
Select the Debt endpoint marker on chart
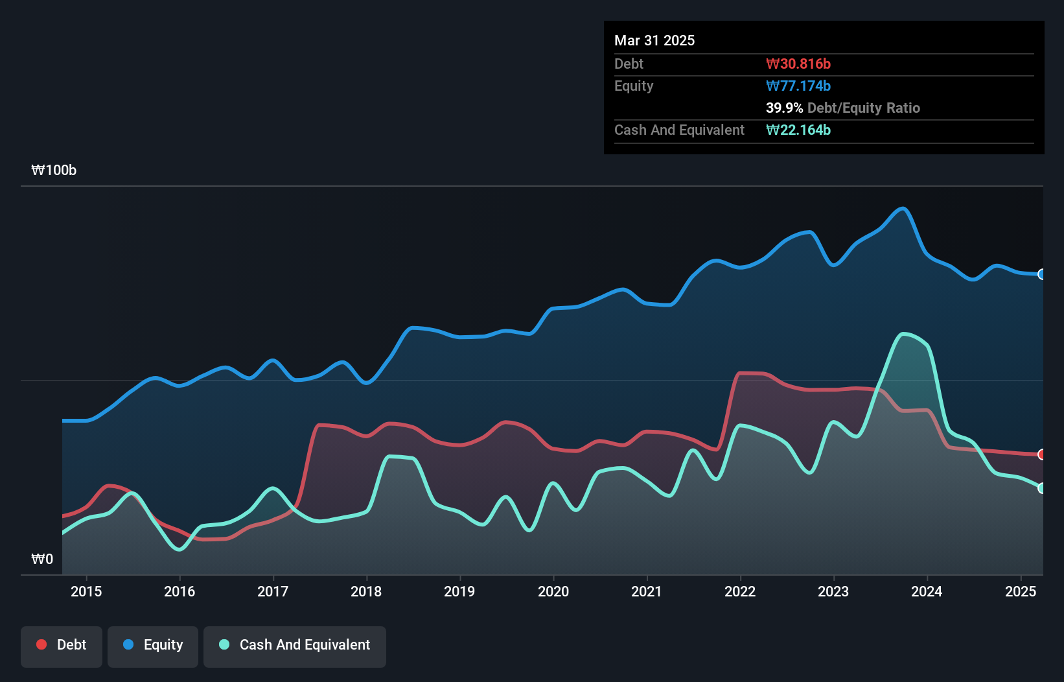point(1042,454)
